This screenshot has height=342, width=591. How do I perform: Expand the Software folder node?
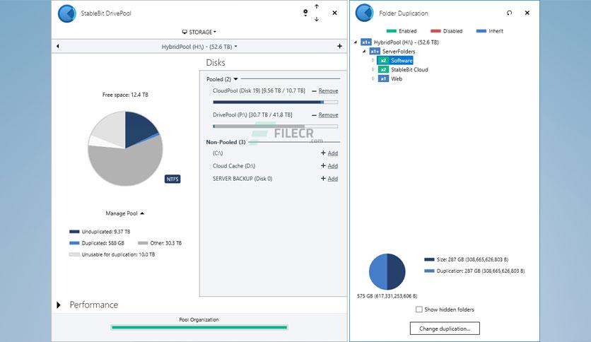click(373, 60)
